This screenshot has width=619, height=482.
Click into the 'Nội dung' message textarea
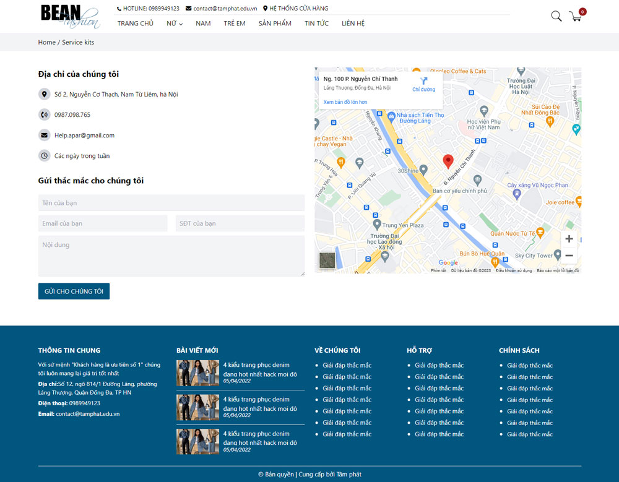click(171, 255)
